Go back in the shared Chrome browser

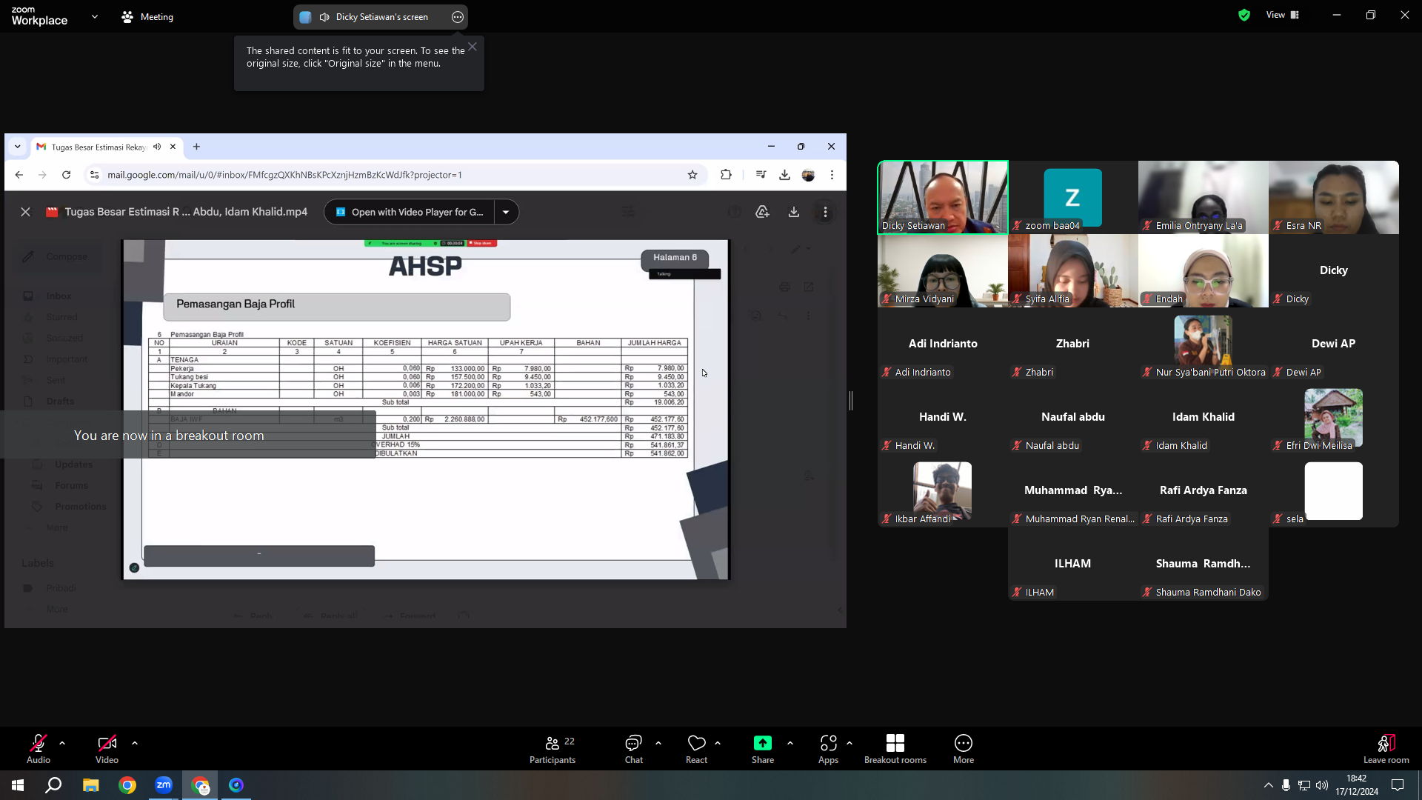pos(19,175)
